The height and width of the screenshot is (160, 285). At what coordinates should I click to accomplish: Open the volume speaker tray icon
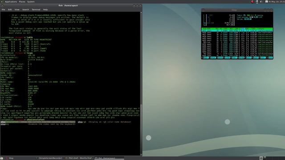[x=261, y=2]
